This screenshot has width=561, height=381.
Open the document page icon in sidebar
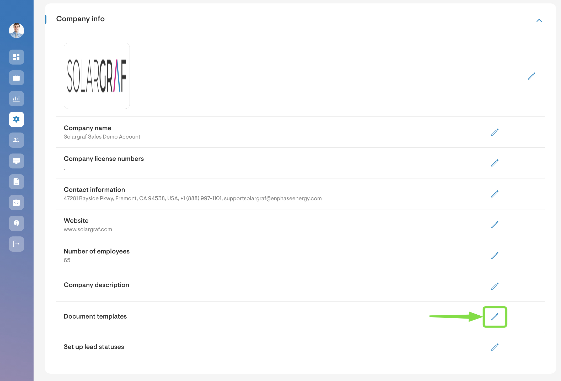17,182
